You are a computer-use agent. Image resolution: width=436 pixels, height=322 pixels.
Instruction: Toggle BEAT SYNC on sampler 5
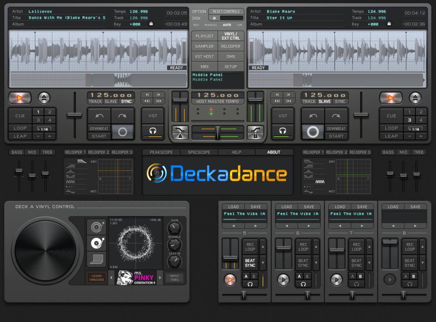point(250,263)
